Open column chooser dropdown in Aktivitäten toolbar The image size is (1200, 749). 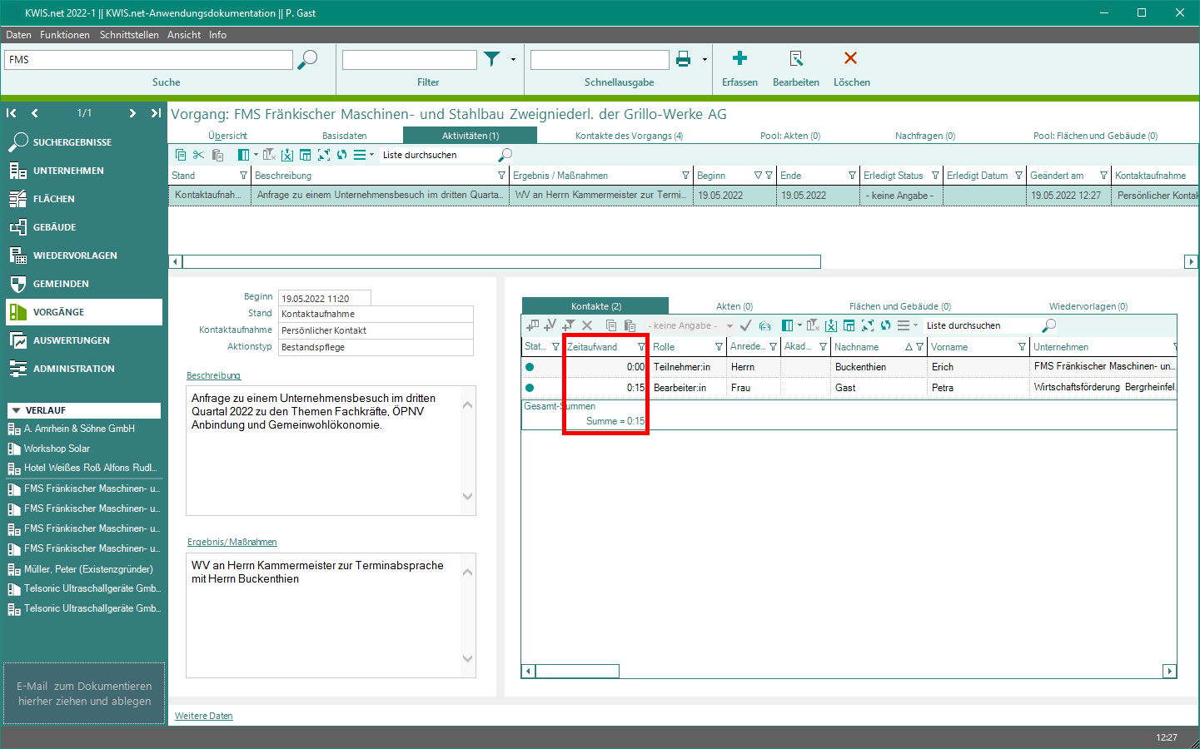pyautogui.click(x=256, y=155)
